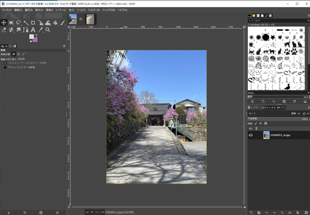310x215 pixels.
Task: Select the Eraser tool
Action: [4, 30]
